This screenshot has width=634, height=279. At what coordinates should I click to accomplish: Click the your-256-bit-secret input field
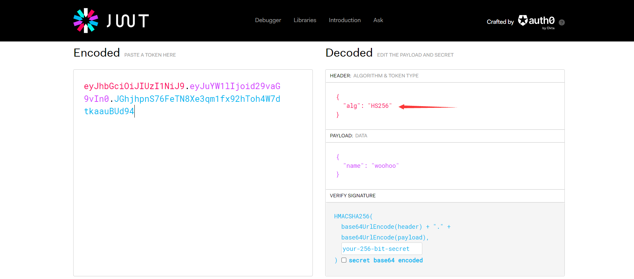coord(382,249)
